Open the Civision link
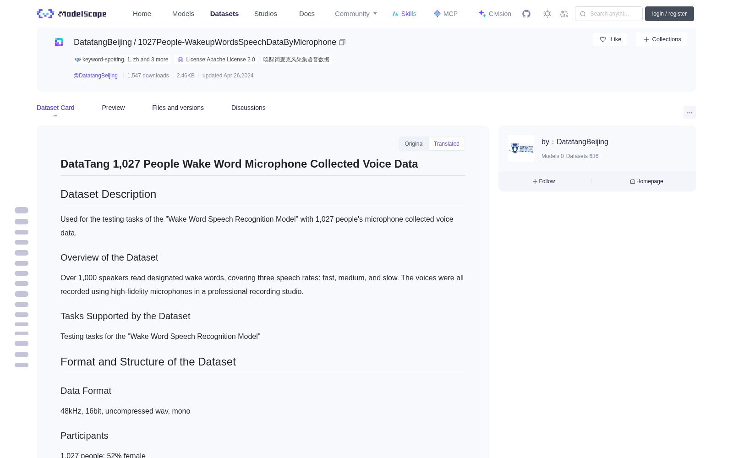 pos(495,14)
